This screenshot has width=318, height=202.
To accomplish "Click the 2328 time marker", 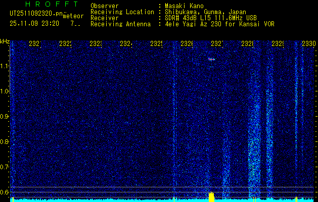I will pyautogui.click(x=247, y=44).
